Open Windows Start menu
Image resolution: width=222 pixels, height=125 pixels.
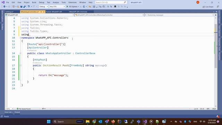click(49, 122)
